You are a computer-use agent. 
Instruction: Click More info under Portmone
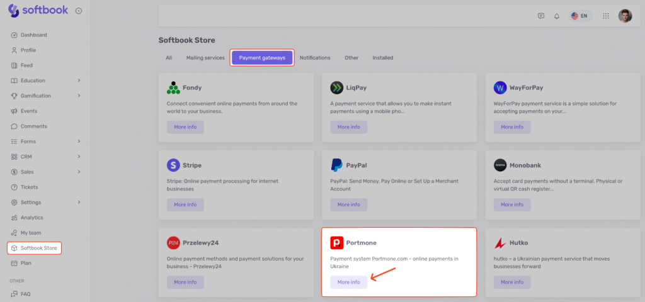point(348,282)
